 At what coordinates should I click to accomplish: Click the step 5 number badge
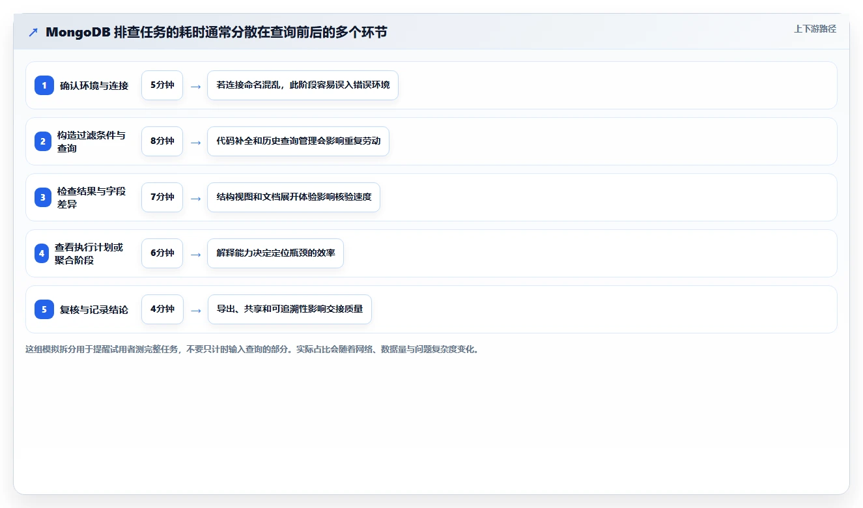[44, 309]
